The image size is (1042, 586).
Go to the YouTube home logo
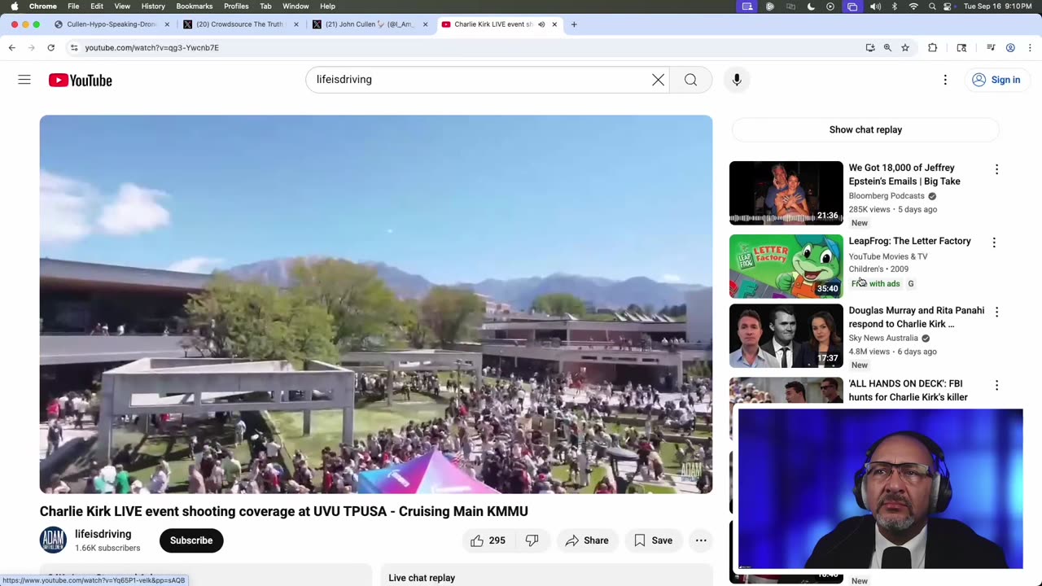[x=80, y=80]
